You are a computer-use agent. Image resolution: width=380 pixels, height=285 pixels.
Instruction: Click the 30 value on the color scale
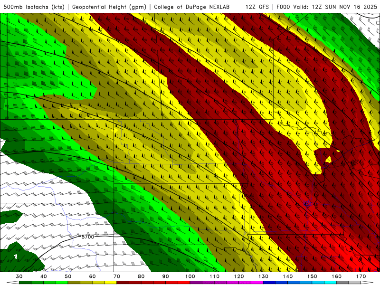click(19, 276)
